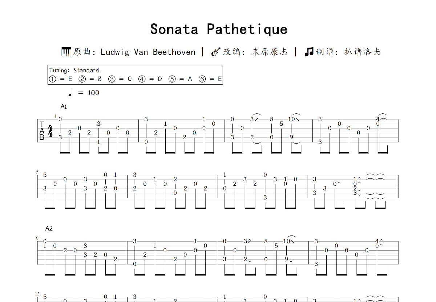Image resolution: width=436 pixels, height=302 pixels.
Task: Click string ② = B in tuning box
Action: click(91, 79)
